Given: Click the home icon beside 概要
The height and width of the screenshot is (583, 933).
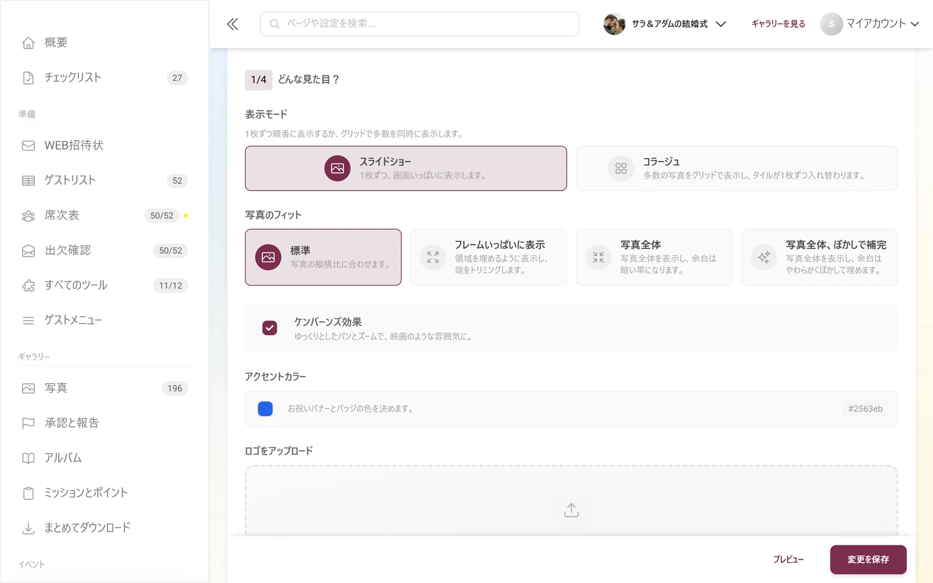Looking at the screenshot, I should tap(29, 43).
